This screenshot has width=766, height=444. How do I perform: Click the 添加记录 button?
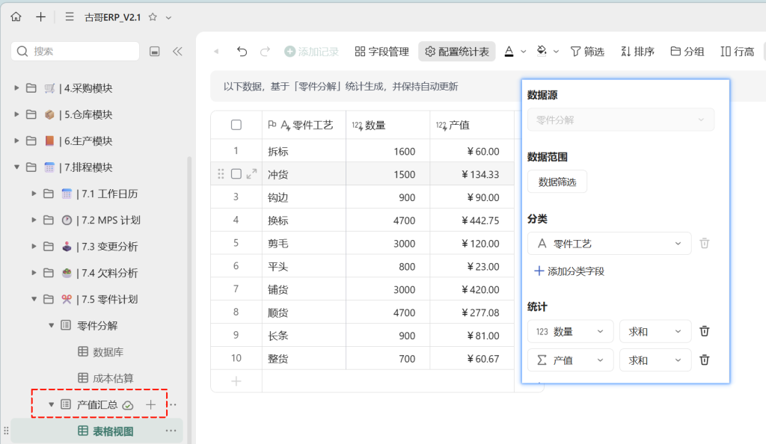pos(312,52)
